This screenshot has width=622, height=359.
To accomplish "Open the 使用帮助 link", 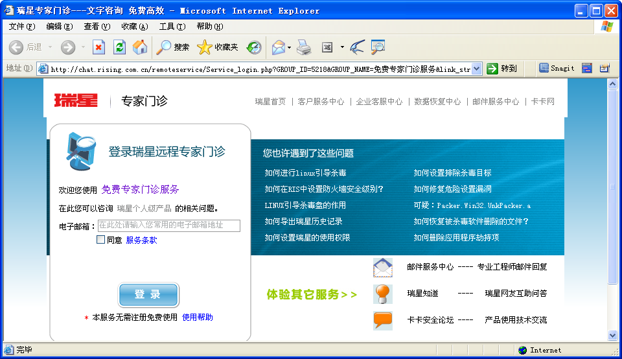I will pos(197,318).
